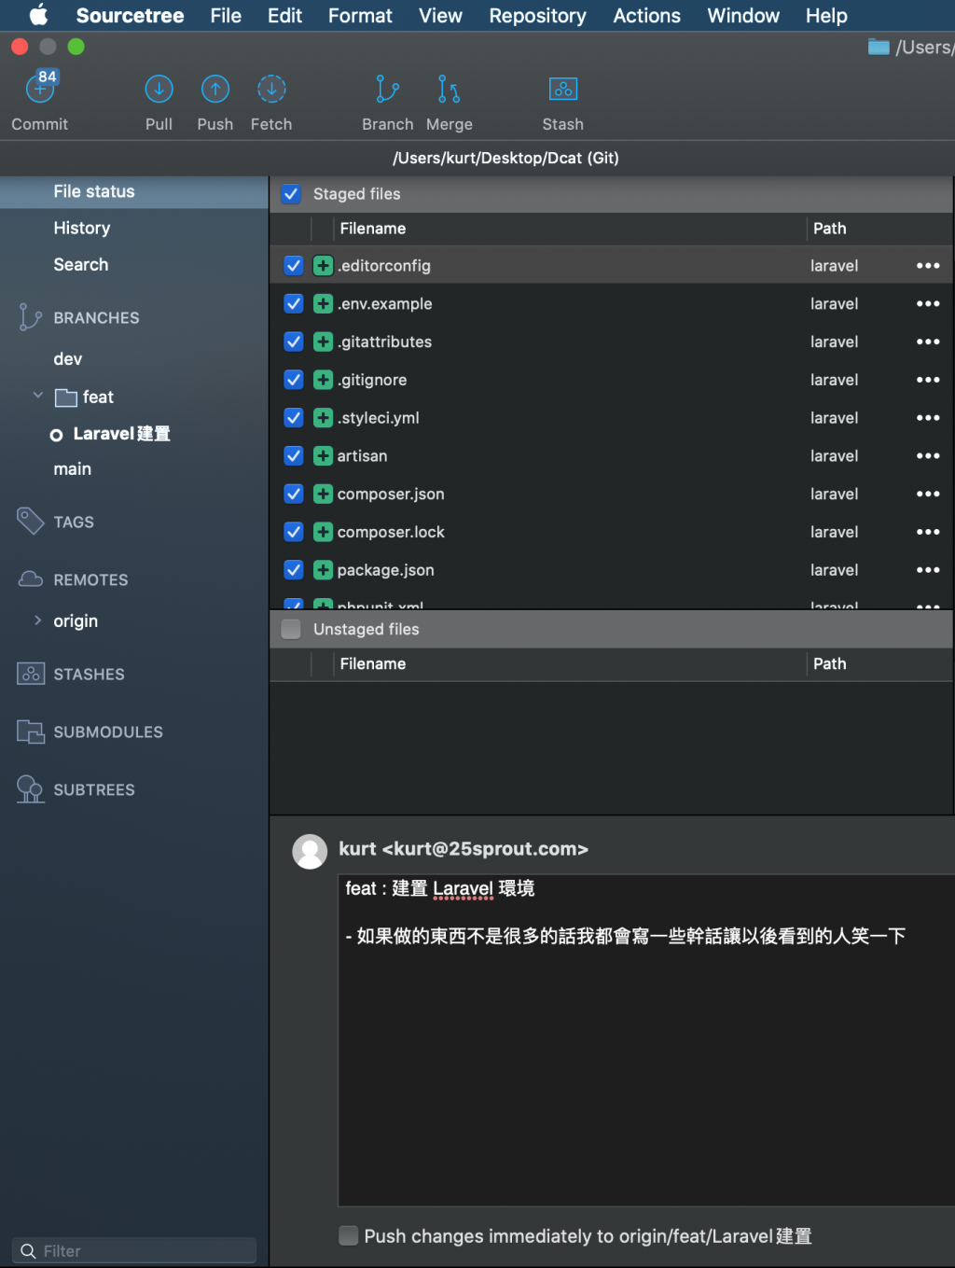Click the Branch toolbar icon
Screen dimensions: 955x1268
tap(387, 89)
